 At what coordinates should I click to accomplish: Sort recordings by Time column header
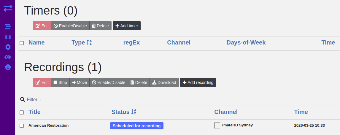click(301, 112)
